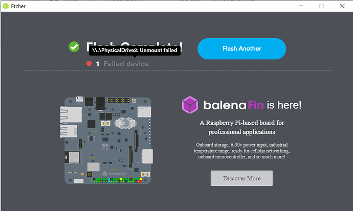Click the red failed device indicator dot

click(x=89, y=63)
